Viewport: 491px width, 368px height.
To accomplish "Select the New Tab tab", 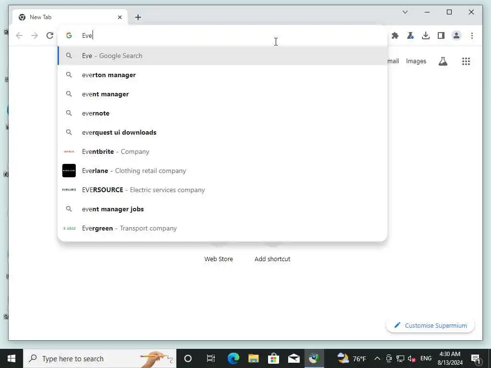I will 70,17.
